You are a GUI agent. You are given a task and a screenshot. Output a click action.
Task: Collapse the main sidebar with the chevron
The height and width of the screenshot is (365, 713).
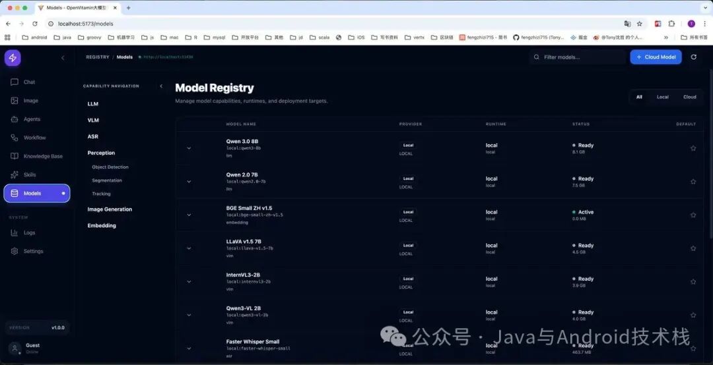click(x=63, y=58)
